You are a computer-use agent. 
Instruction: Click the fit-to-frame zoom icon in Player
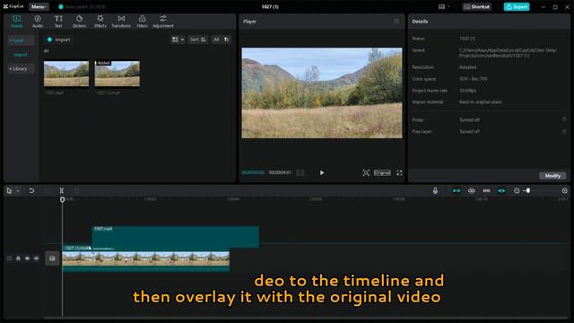(366, 173)
